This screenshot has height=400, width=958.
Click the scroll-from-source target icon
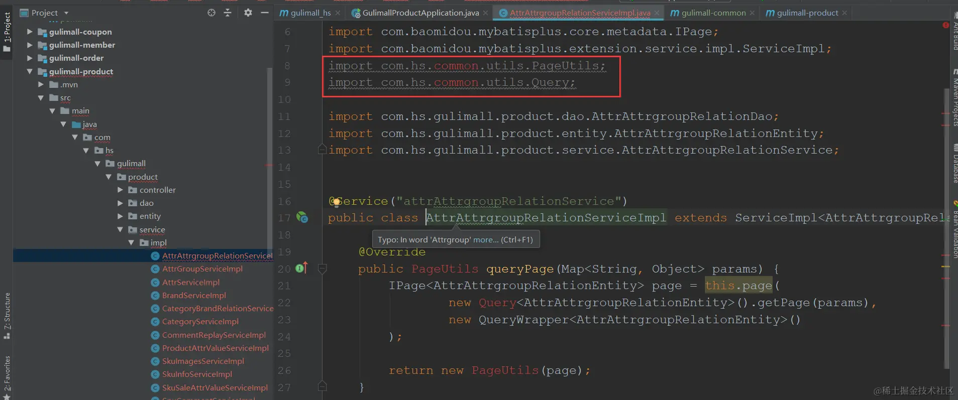tap(211, 13)
